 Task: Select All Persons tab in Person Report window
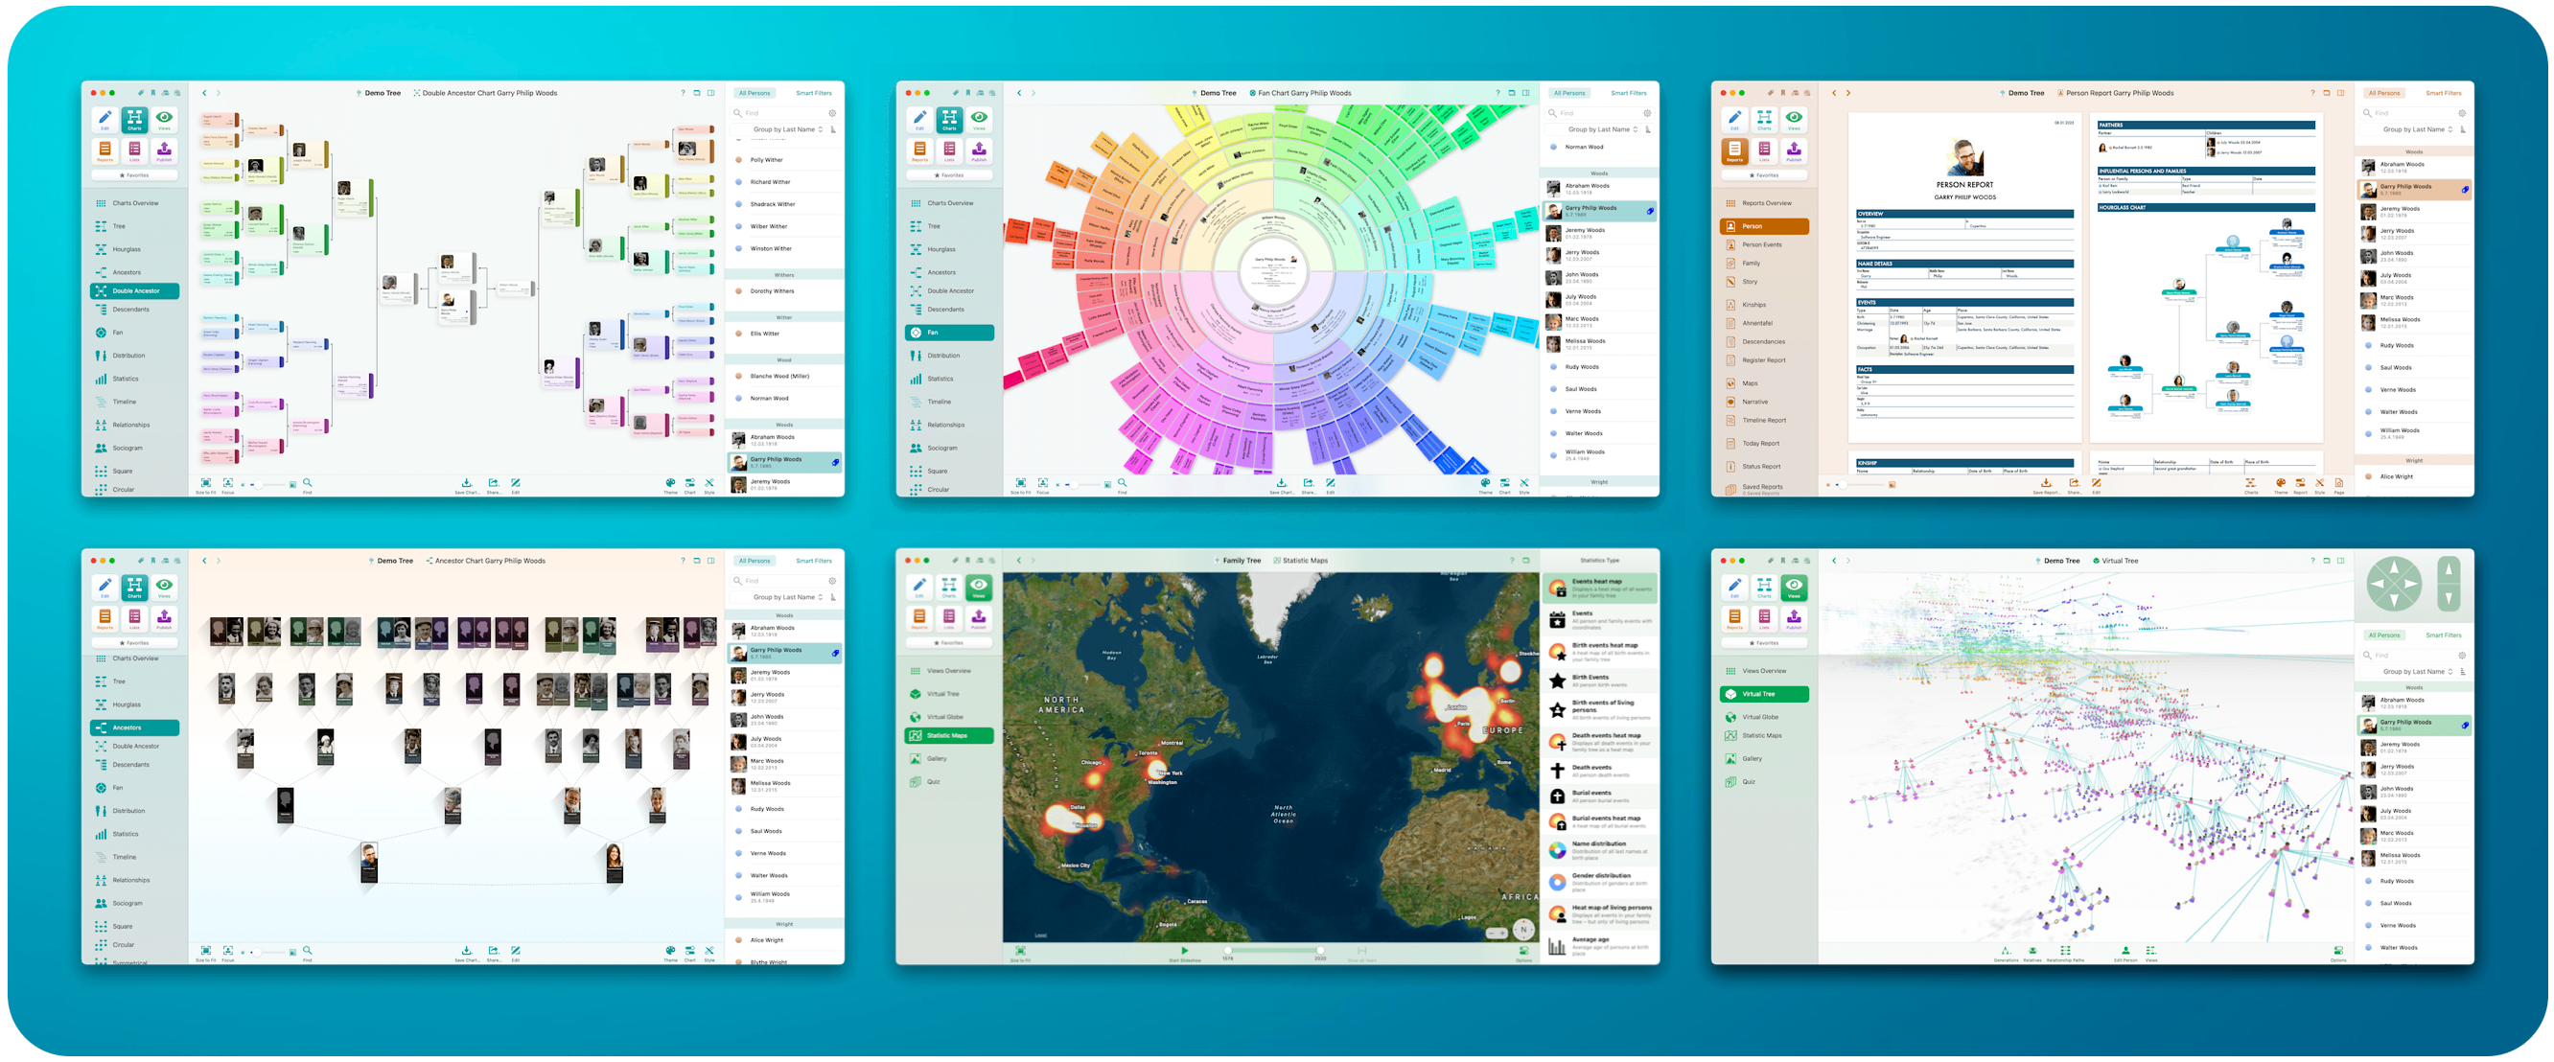pos(2383,93)
